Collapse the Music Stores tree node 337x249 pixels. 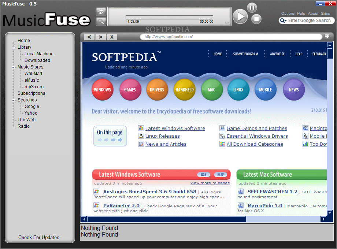(13, 67)
